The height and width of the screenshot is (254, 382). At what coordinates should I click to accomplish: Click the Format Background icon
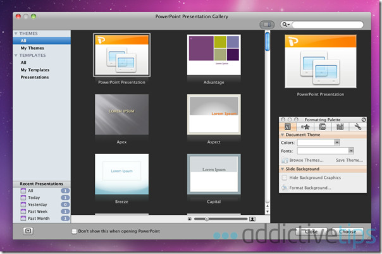pos(285,188)
